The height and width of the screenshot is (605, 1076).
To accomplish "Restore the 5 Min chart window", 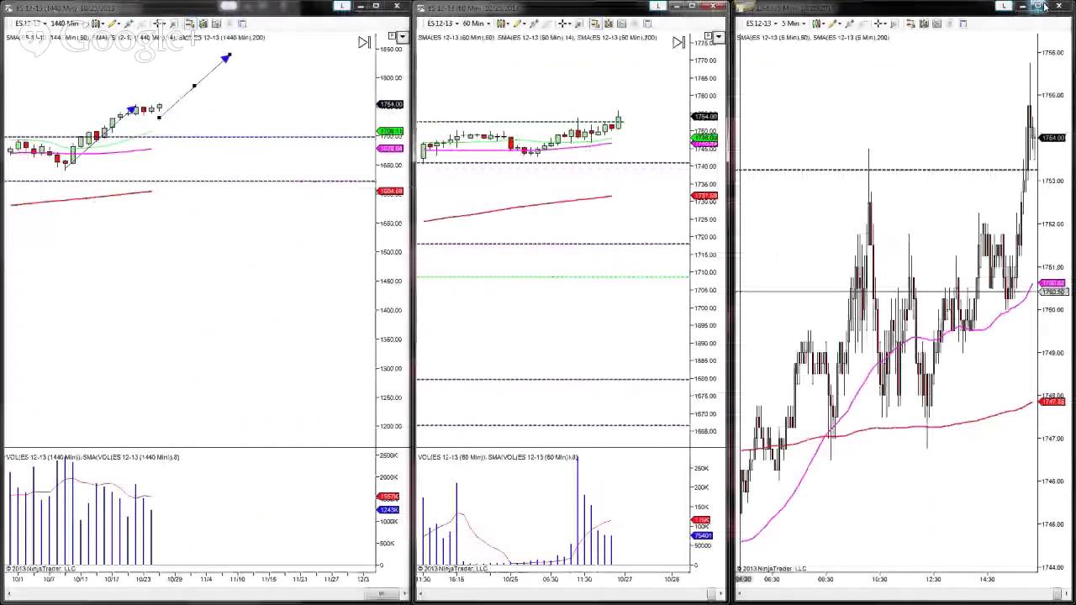I will pyautogui.click(x=1038, y=6).
